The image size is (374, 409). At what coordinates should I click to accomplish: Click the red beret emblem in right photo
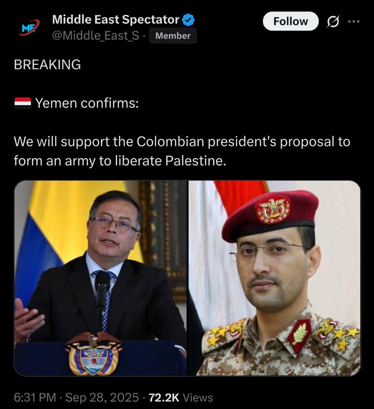tap(273, 209)
